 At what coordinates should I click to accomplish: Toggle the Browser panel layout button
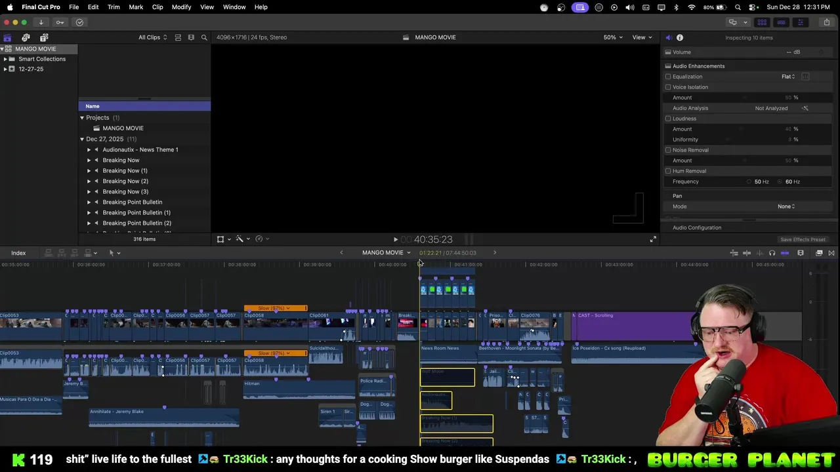(x=762, y=22)
